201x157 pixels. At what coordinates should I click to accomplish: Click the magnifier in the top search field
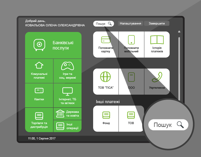(x=110, y=24)
